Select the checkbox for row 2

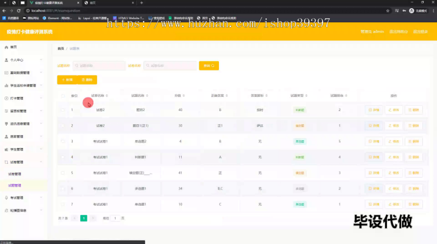click(63, 126)
